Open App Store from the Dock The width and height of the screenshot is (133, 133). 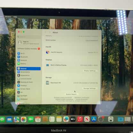pyautogui.click(x=94, y=119)
